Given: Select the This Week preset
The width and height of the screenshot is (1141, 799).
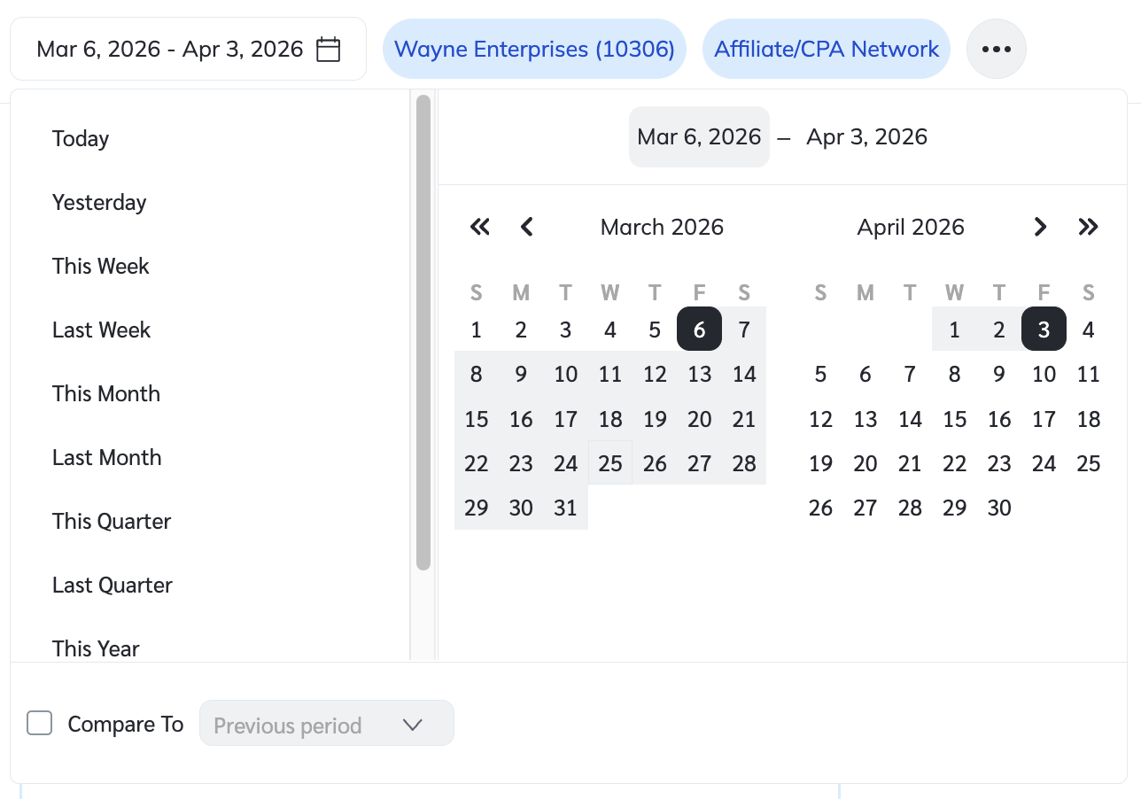Looking at the screenshot, I should [101, 267].
